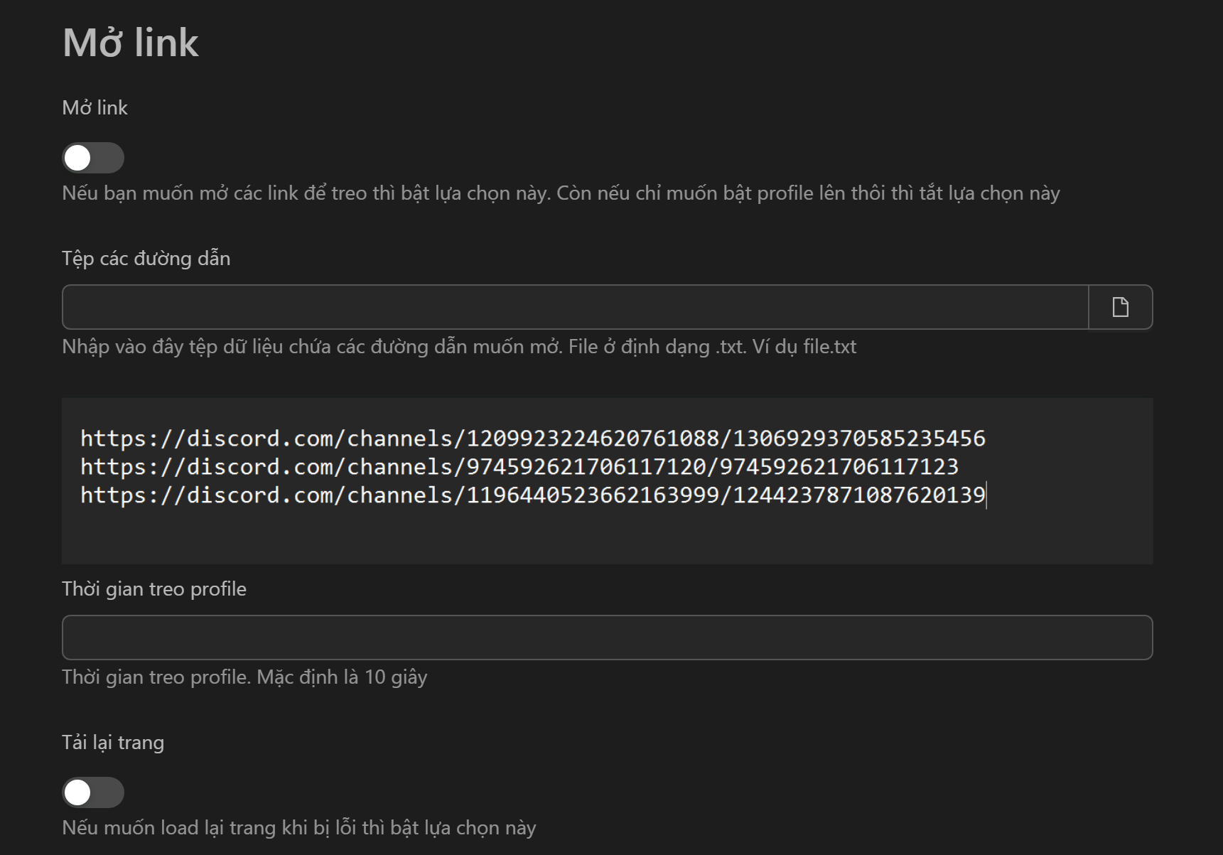The width and height of the screenshot is (1223, 855).
Task: Enable the Mở link toggle switch
Action: [x=93, y=158]
